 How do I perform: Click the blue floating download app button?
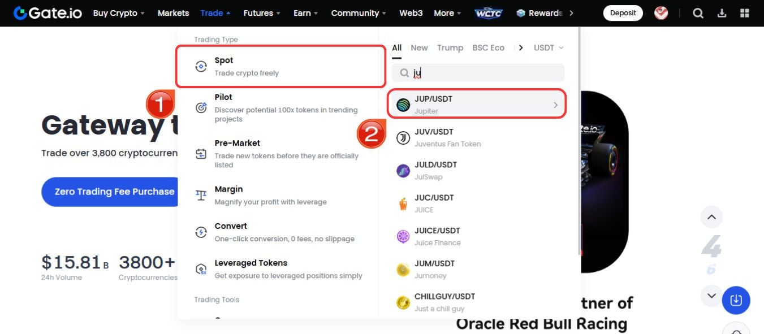click(x=736, y=300)
